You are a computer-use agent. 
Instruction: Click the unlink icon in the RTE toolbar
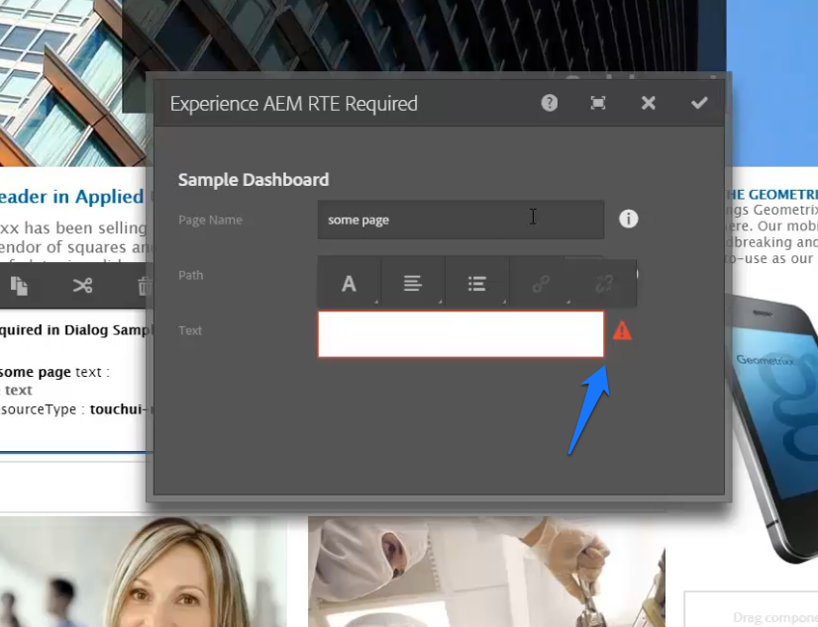(x=604, y=282)
